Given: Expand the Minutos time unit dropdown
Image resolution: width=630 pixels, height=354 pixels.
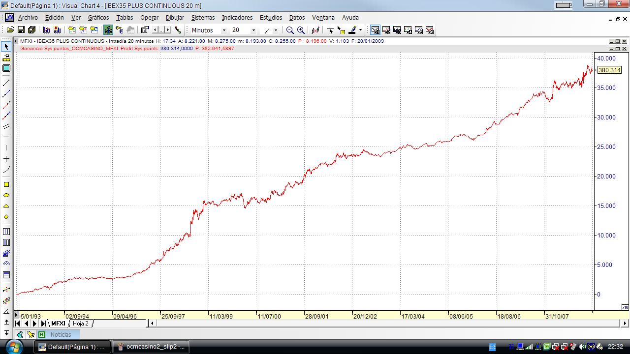Looking at the screenshot, I should [x=224, y=30].
